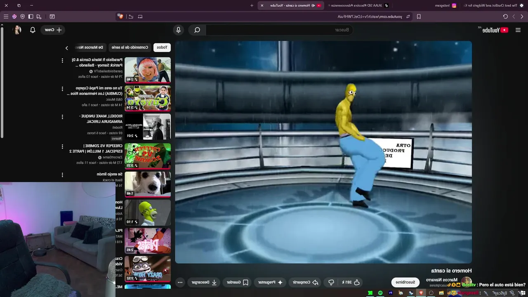
Task: Open File Explorer from the taskbar
Action: click(x=441, y=293)
